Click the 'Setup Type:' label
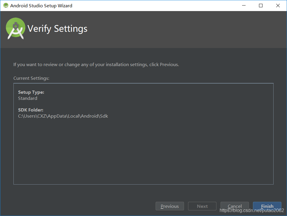This screenshot has height=216, width=287. click(31, 92)
